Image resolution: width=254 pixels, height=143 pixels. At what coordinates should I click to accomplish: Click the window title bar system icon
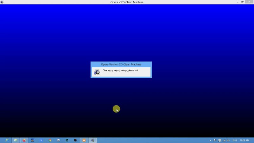2,2
